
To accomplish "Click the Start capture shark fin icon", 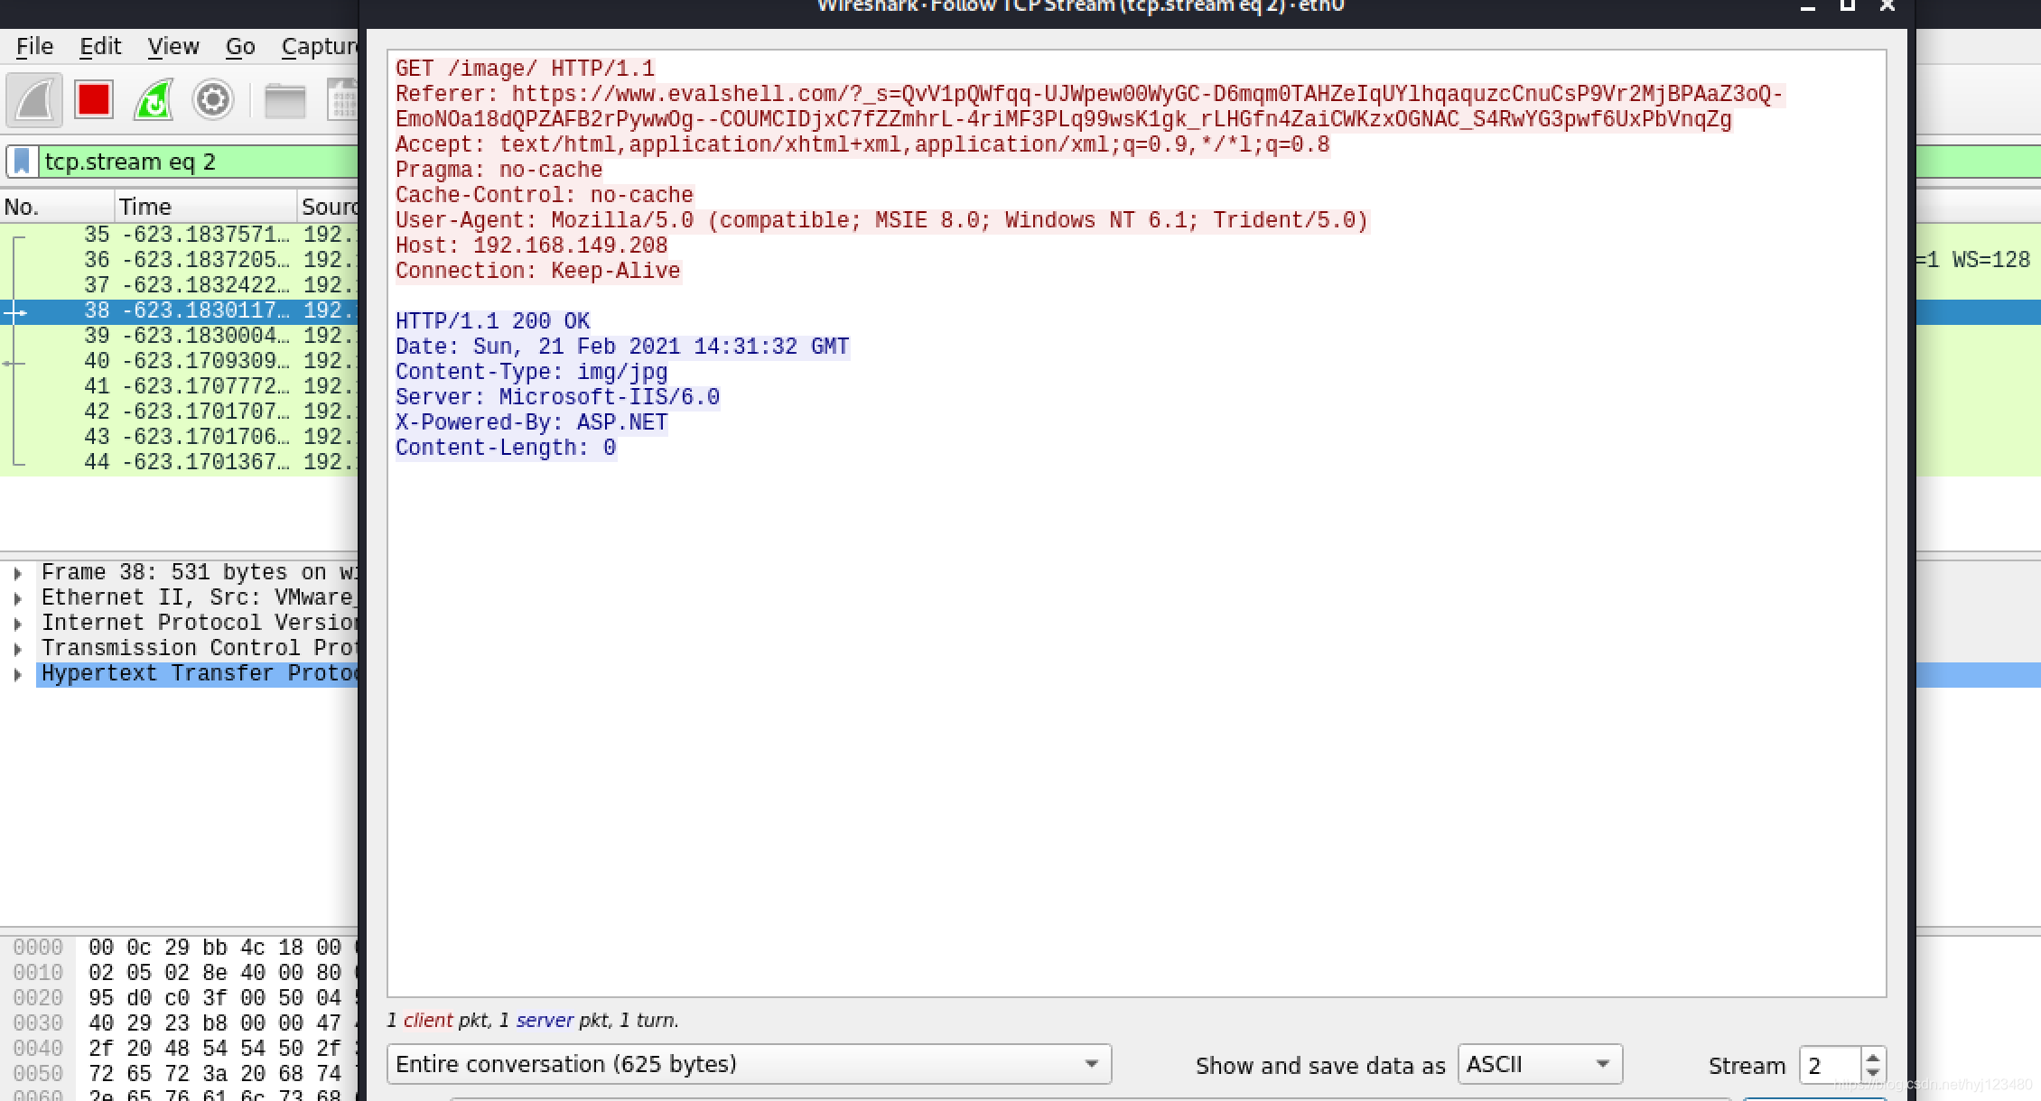I will (x=34, y=100).
